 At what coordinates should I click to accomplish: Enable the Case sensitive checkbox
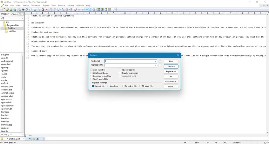pyautogui.click(x=91, y=70)
